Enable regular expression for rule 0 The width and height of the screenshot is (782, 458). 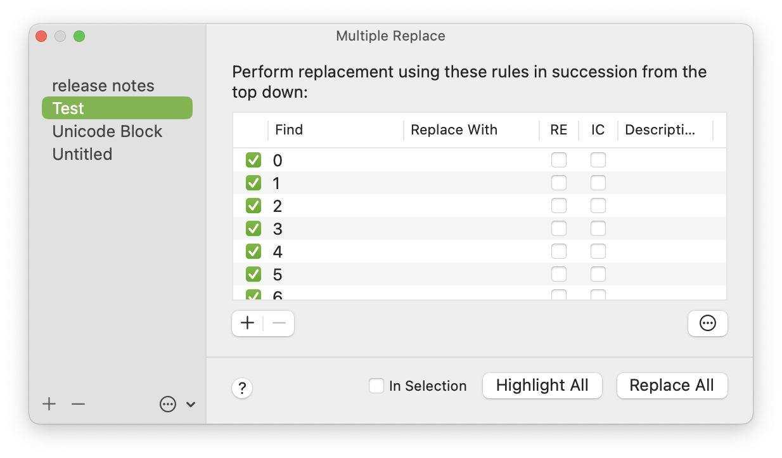559,160
